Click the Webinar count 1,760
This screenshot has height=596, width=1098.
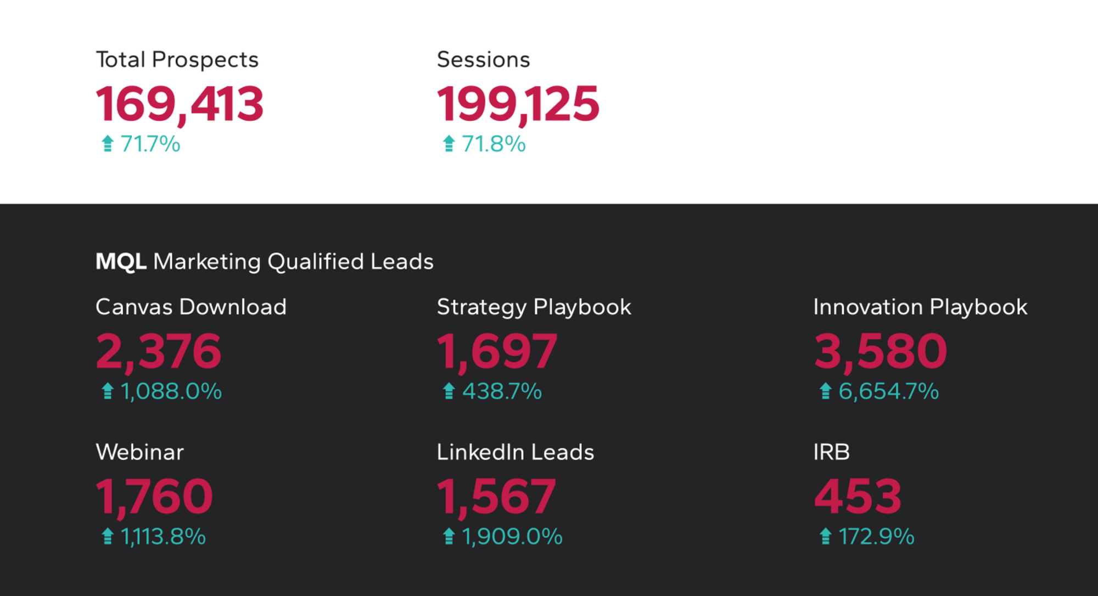154,497
